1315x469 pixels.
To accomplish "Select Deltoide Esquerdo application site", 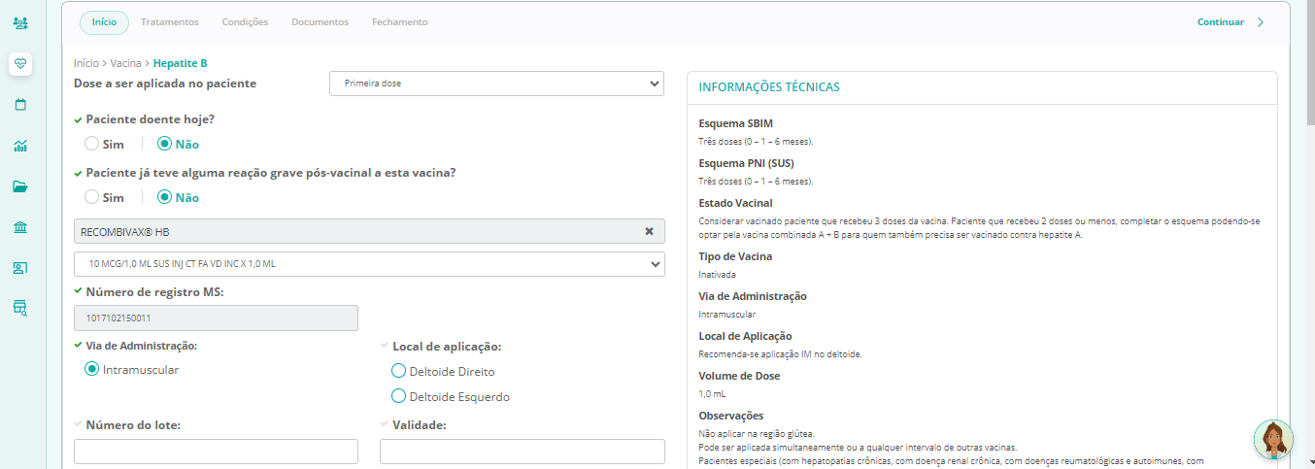I will [x=398, y=396].
